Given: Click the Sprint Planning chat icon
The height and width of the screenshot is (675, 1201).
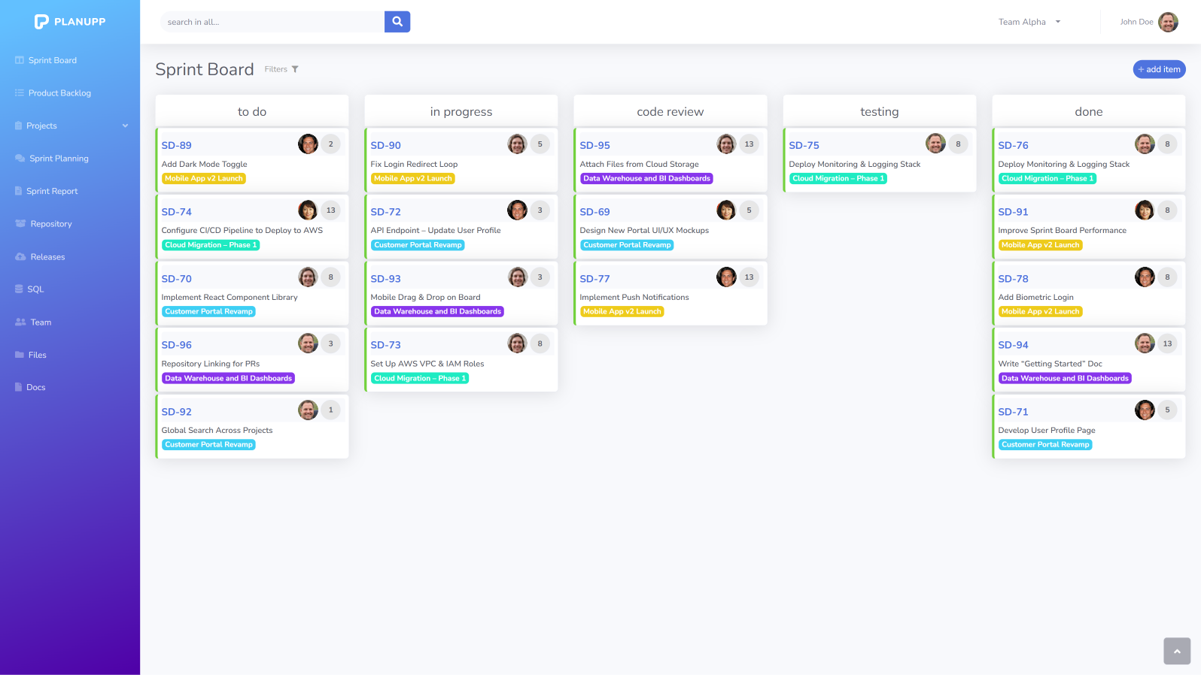Looking at the screenshot, I should click(x=20, y=159).
